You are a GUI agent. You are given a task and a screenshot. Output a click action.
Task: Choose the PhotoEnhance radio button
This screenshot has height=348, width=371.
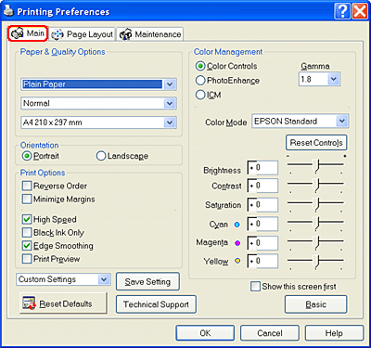[x=200, y=81]
